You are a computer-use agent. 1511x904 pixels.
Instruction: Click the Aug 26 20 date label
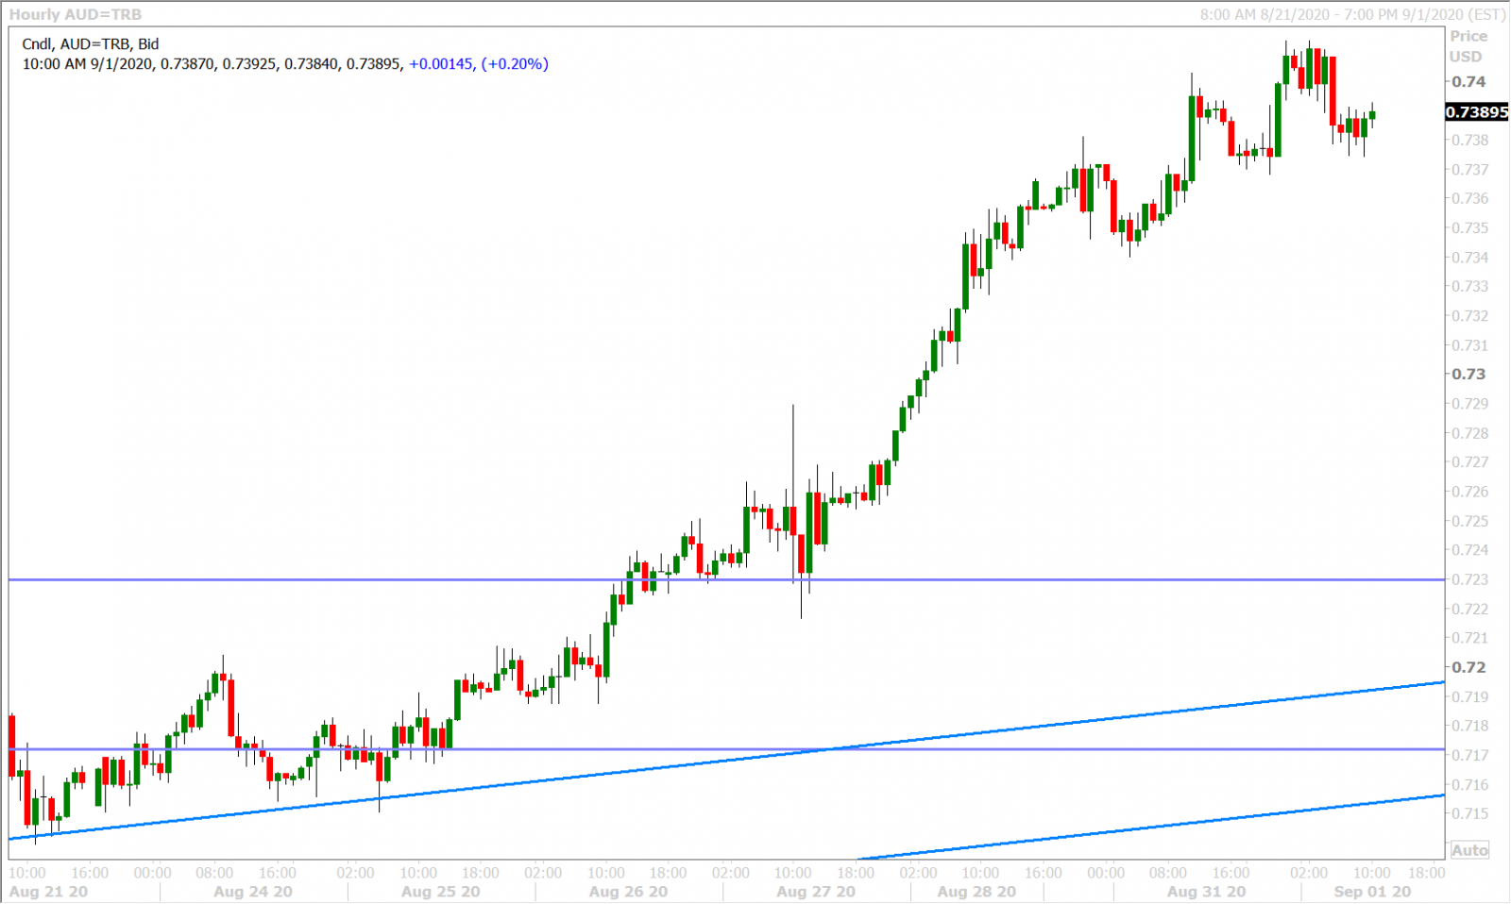(628, 892)
